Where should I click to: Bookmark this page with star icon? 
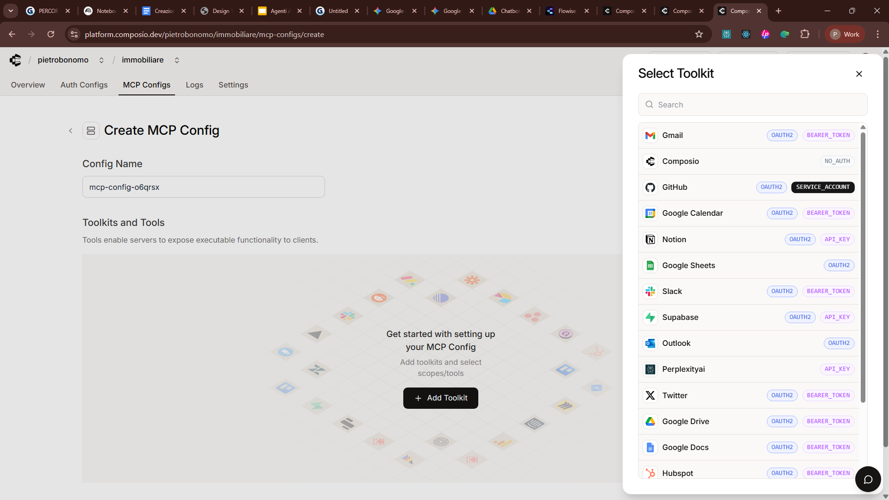699,34
